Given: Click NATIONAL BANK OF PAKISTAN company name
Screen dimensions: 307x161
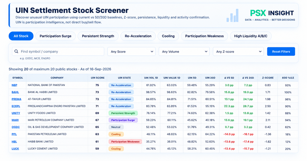Looking at the screenshot, I should [x=46, y=85].
